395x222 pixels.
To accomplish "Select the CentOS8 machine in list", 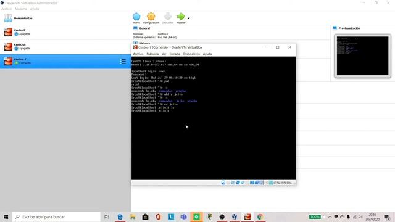I will click(65, 47).
